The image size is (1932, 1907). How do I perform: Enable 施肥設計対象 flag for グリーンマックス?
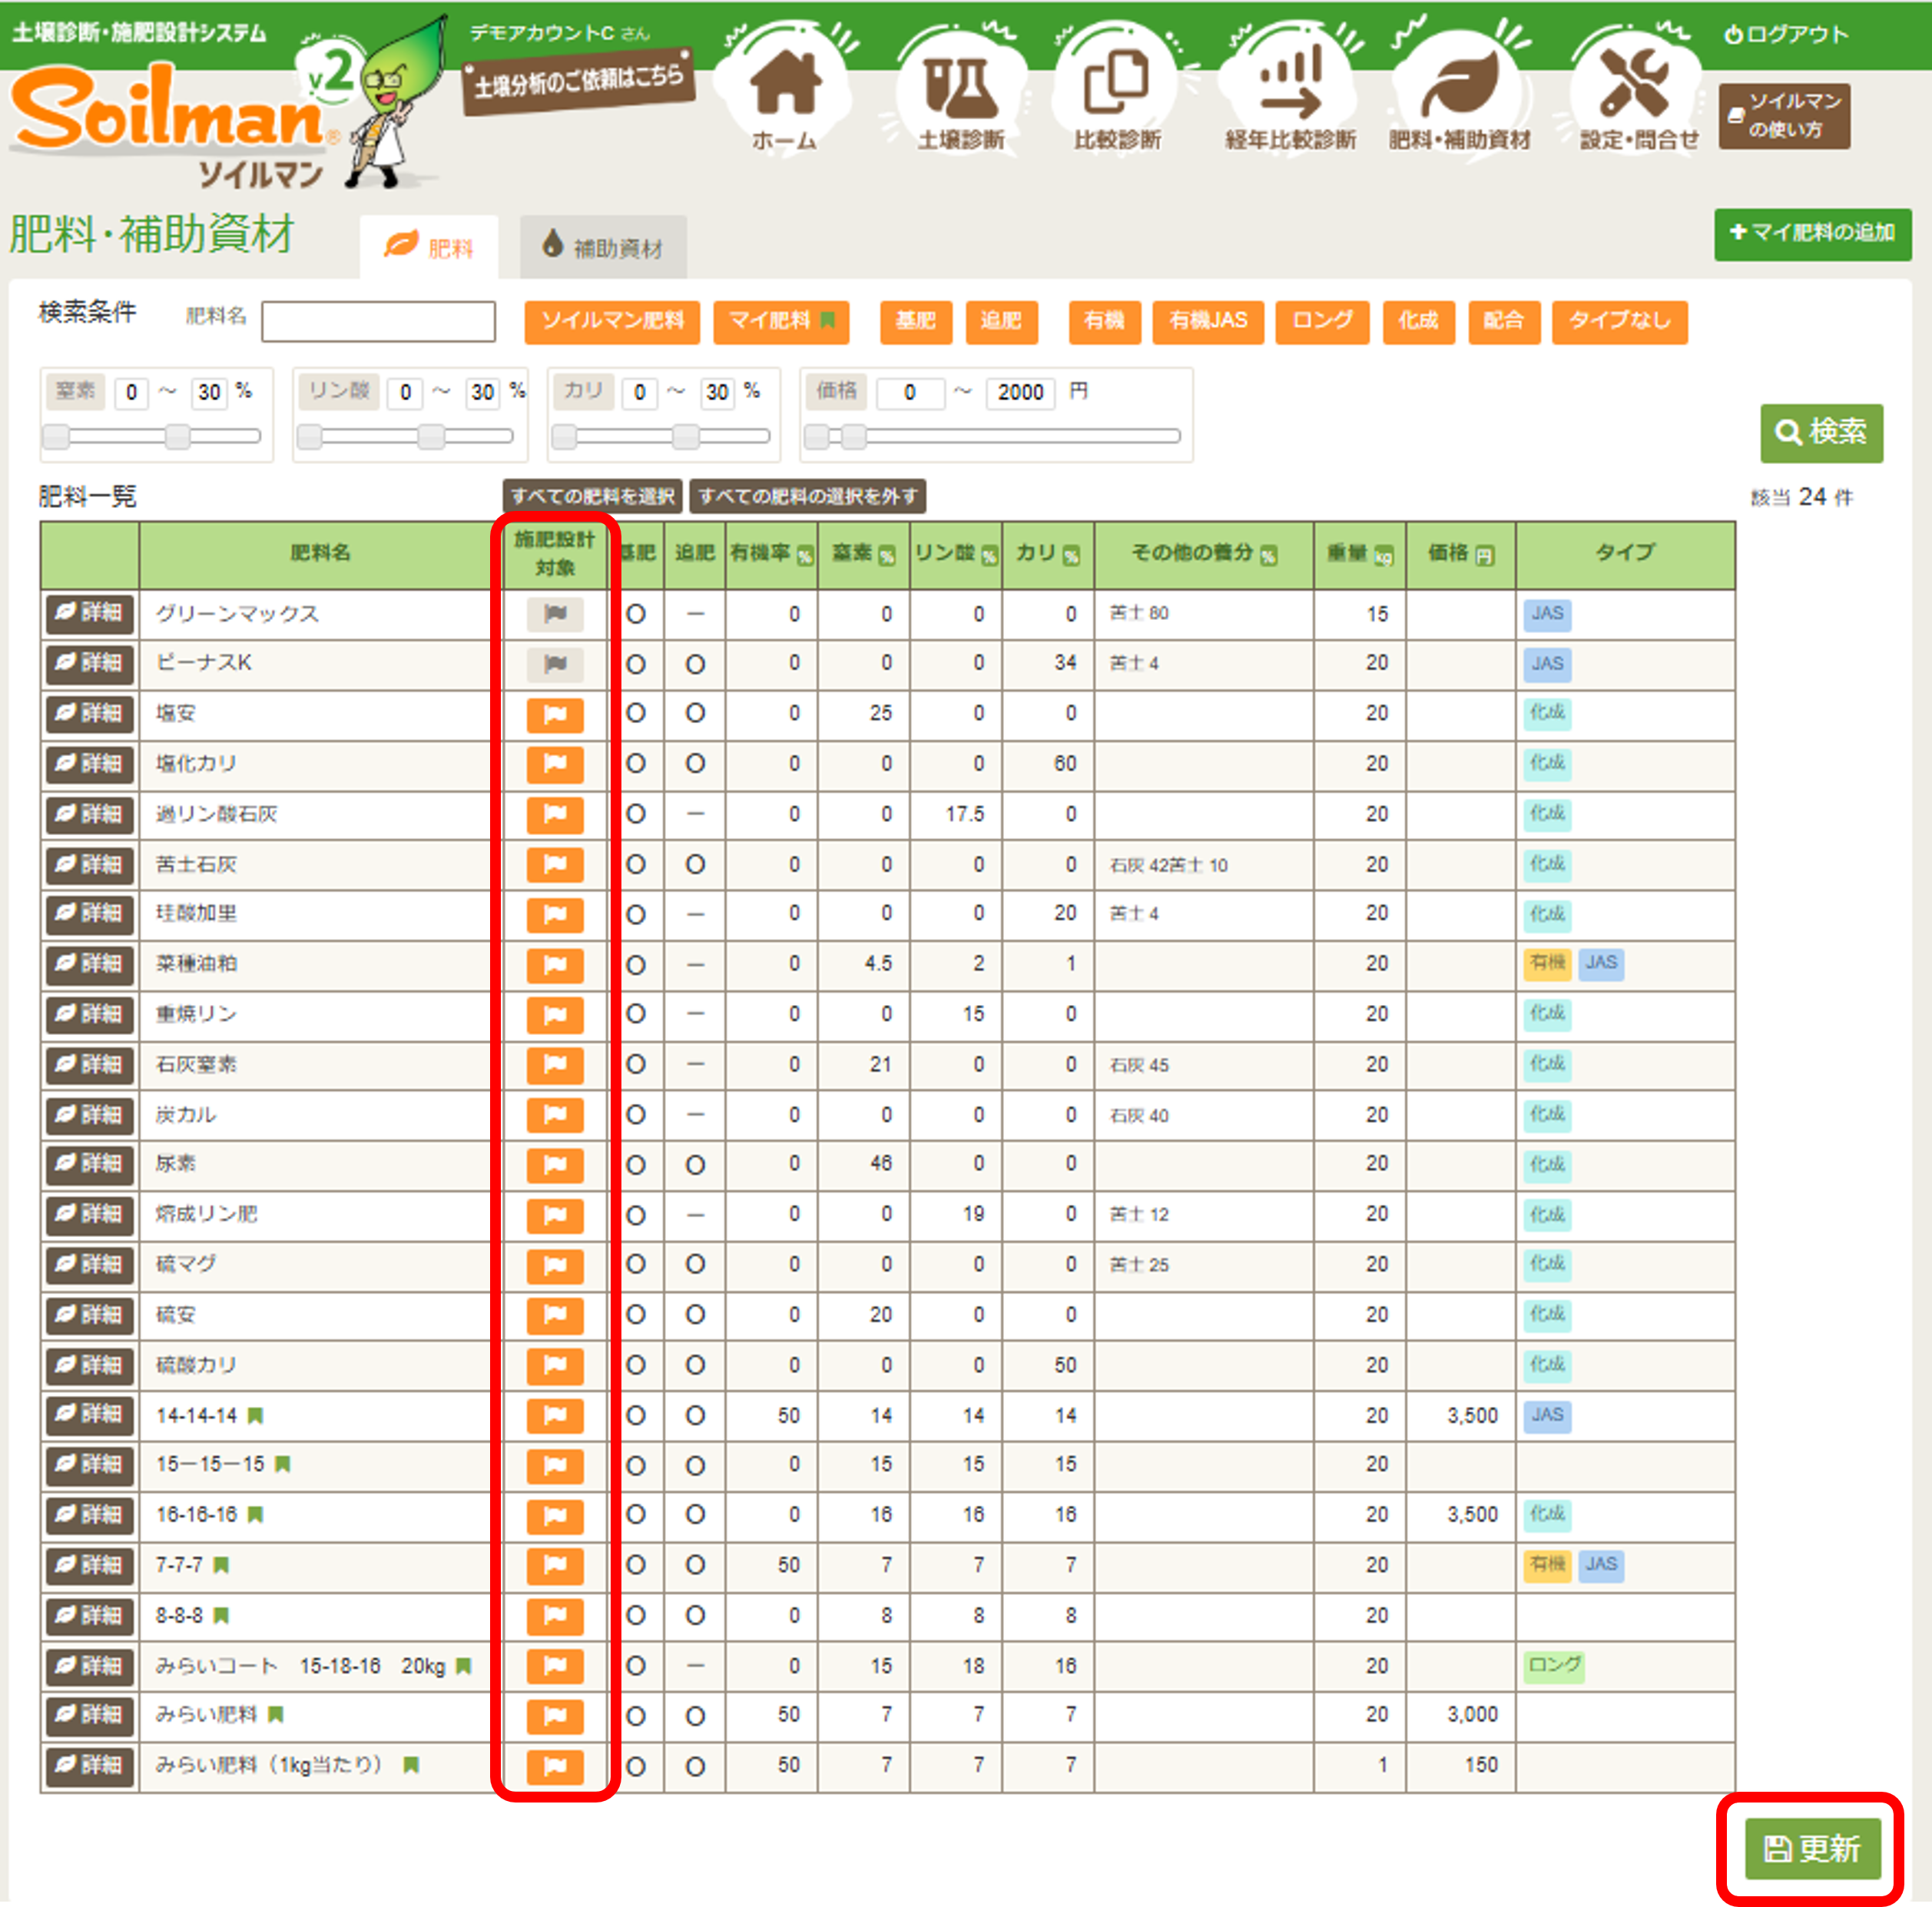point(555,613)
